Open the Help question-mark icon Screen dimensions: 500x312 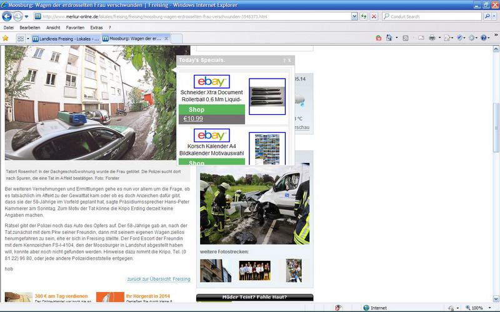pyautogui.click(x=485, y=38)
